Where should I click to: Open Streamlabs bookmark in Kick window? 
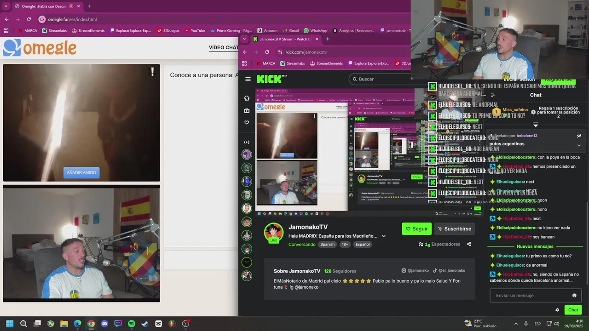292,63
